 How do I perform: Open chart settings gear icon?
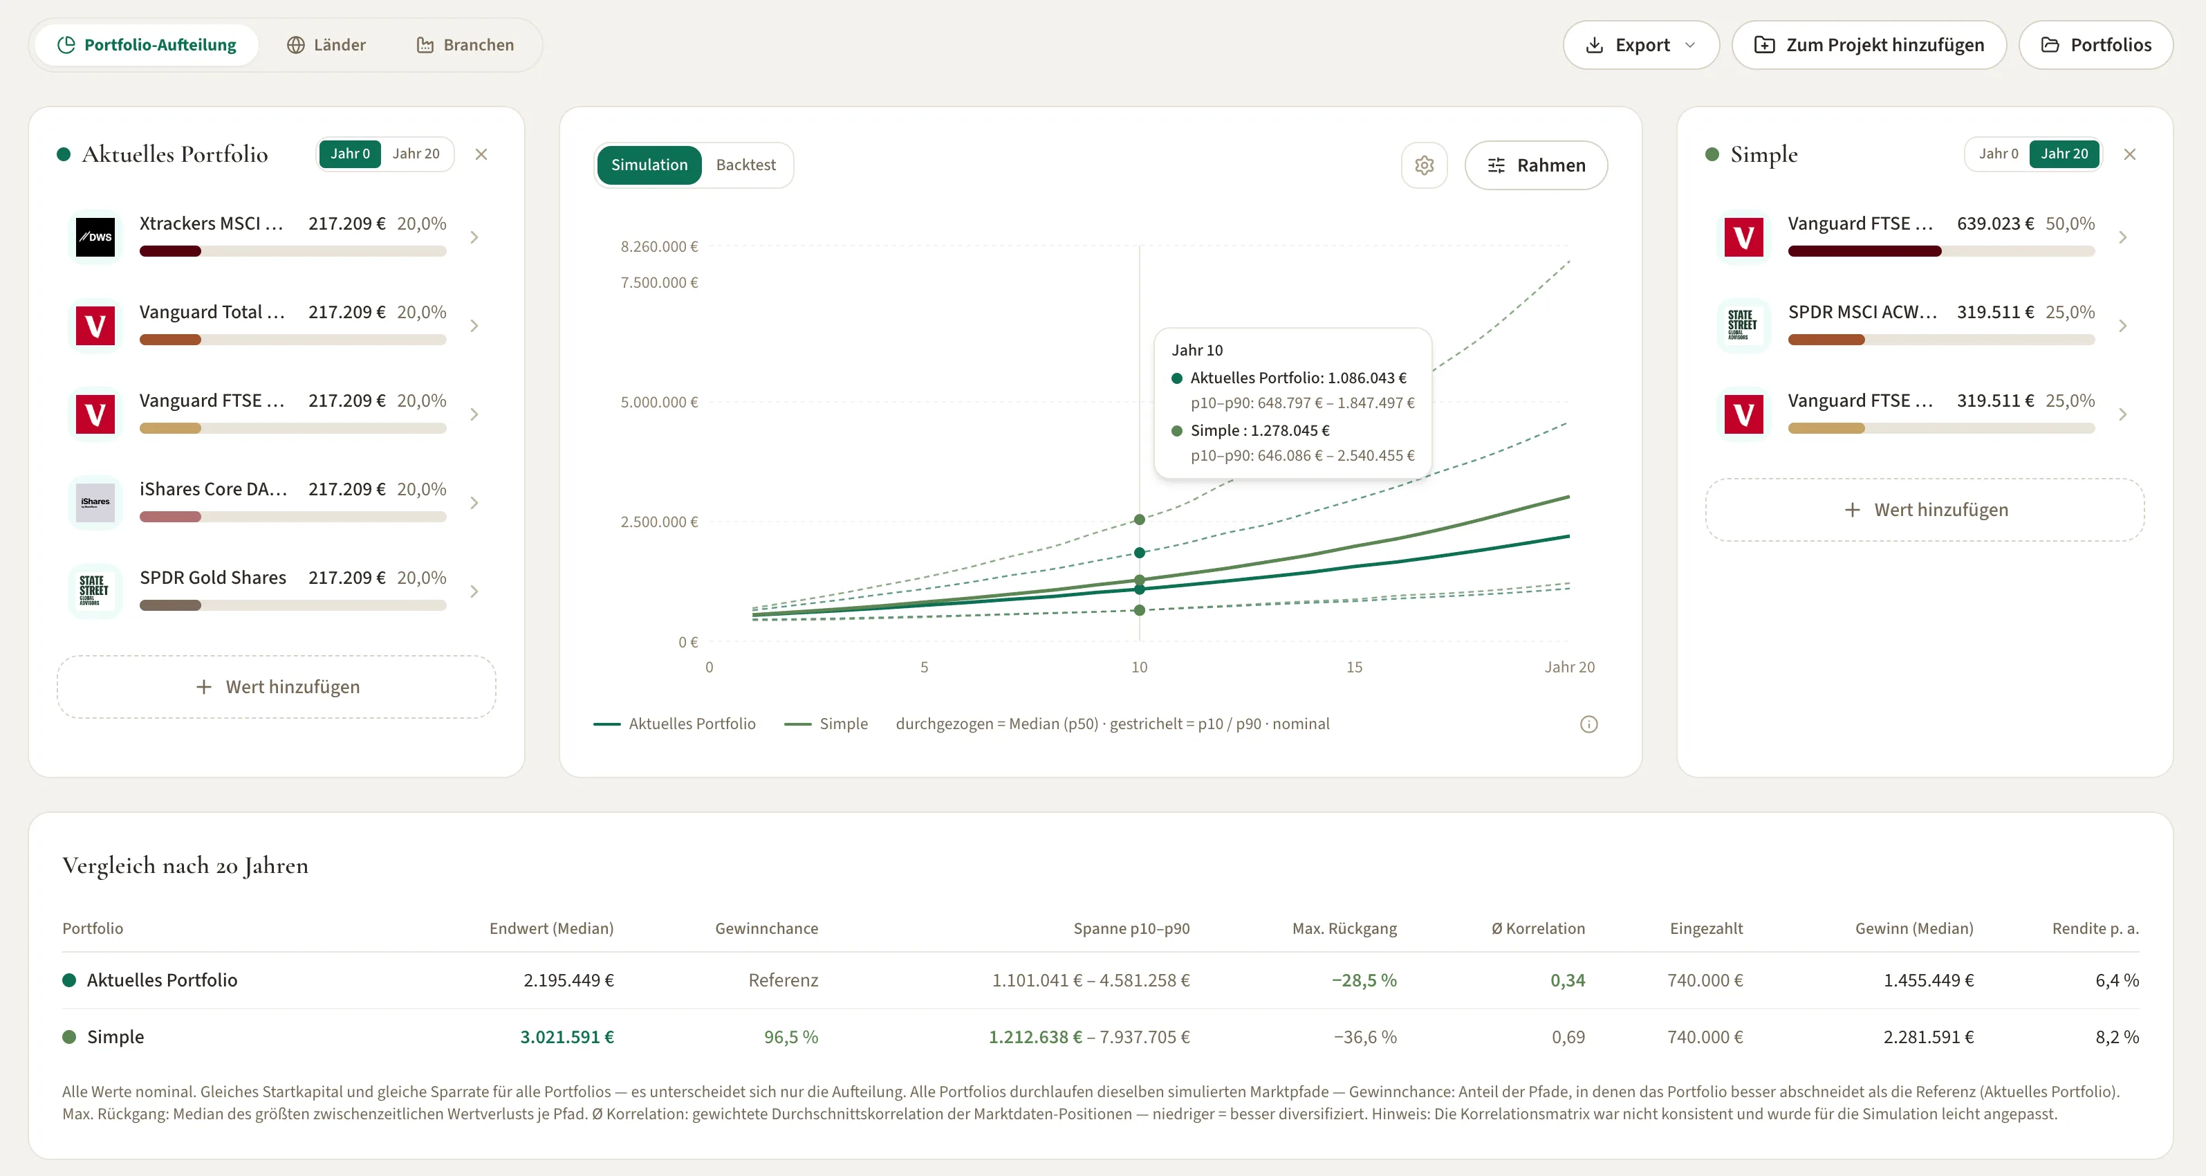[1424, 165]
